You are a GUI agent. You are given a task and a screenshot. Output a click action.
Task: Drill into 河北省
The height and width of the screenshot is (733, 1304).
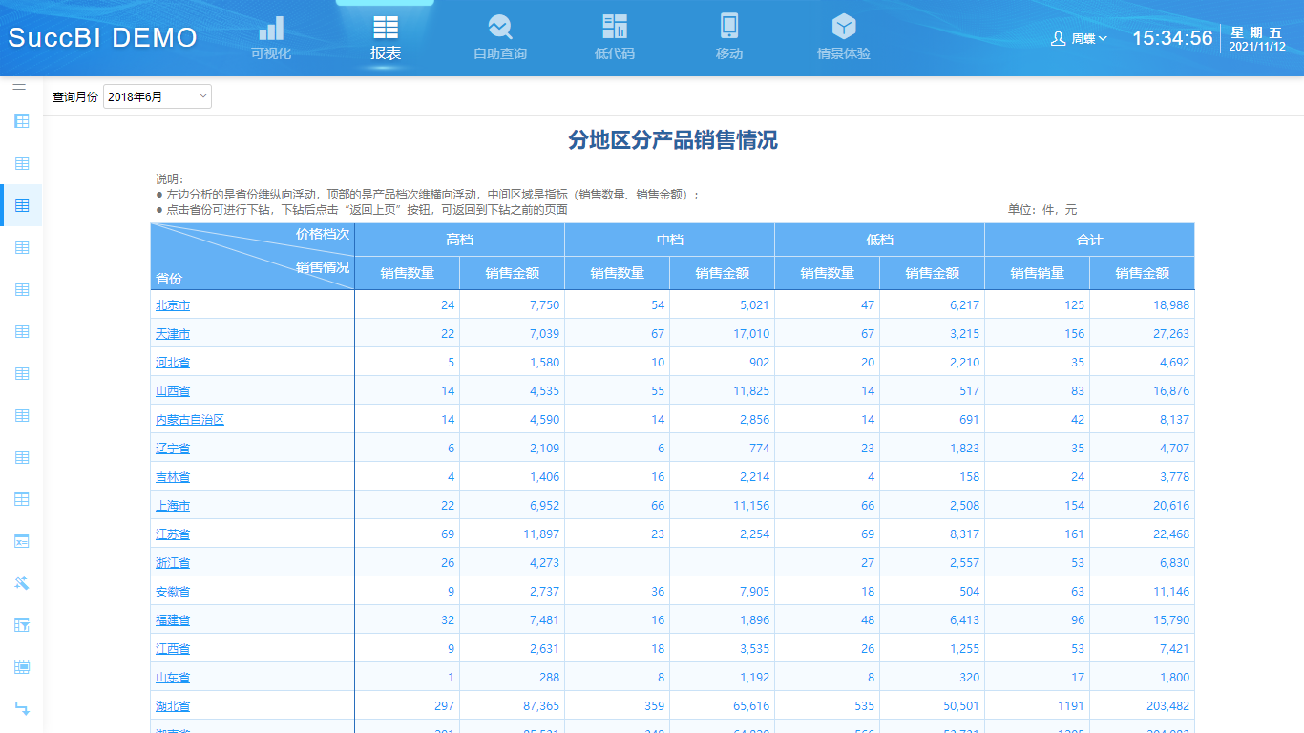[x=173, y=363]
